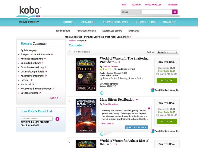The width and height of the screenshot is (198, 148).
Task: Click World of Warcraft Thrall book cover
Action: pos(86,74)
